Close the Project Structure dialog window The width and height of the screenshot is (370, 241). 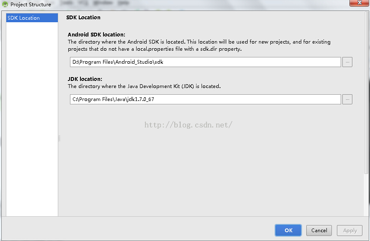coord(359,3)
